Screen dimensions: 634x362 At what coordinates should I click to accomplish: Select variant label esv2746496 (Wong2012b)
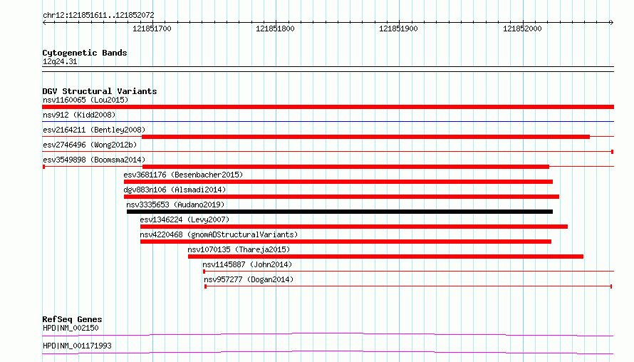90,145
